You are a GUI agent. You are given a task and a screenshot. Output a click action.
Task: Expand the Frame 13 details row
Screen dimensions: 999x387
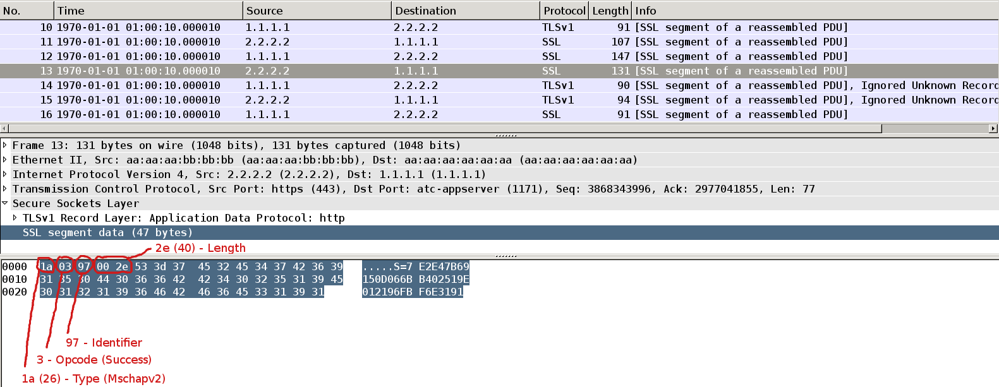click(5, 145)
